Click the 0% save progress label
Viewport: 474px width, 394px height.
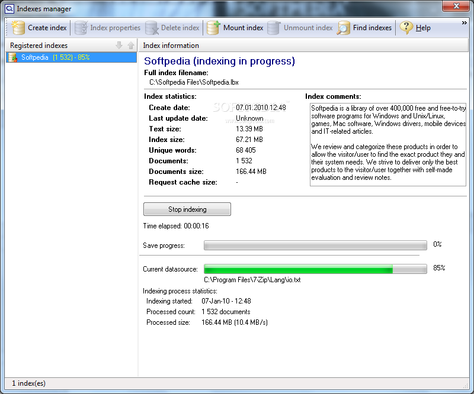click(437, 244)
